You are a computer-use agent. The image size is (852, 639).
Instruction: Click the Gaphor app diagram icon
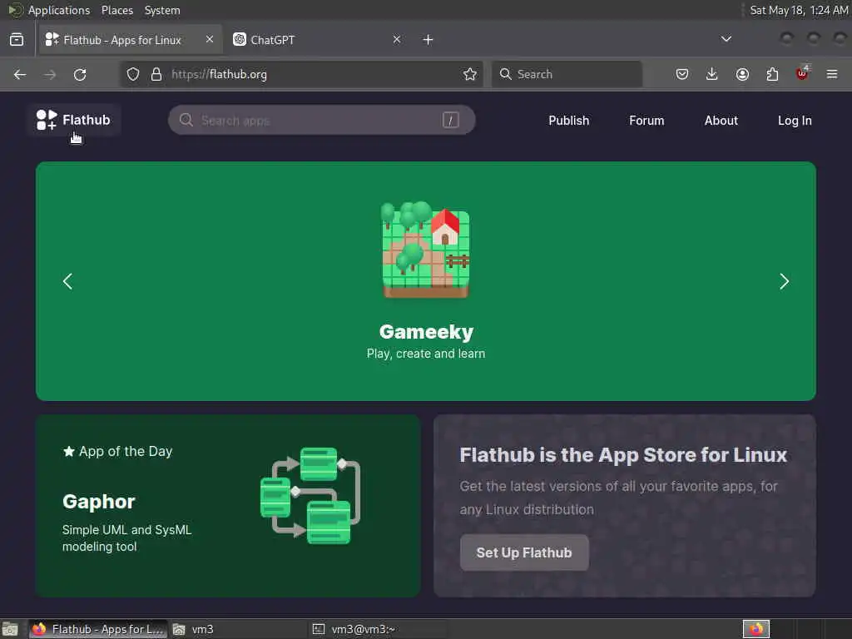coord(310,496)
